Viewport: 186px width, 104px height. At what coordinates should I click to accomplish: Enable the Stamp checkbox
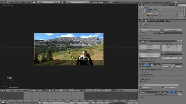143,79
